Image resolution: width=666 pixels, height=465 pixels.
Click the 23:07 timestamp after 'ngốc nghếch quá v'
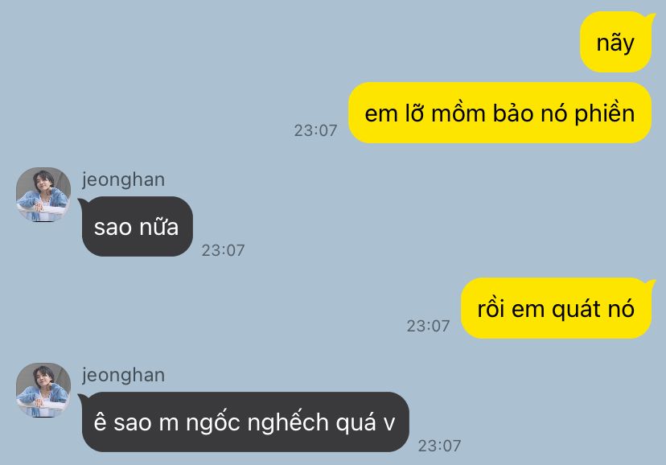pos(440,446)
